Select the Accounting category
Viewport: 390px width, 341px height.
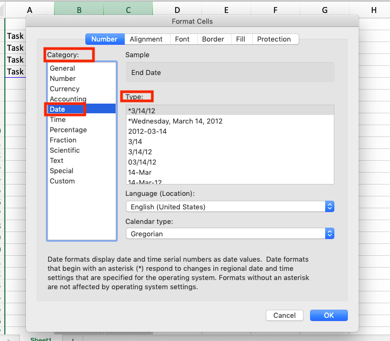82,99
